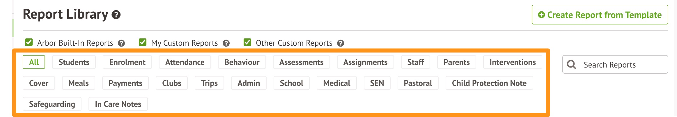The image size is (677, 117).
Task: Click Create Report from Template button
Action: (600, 15)
